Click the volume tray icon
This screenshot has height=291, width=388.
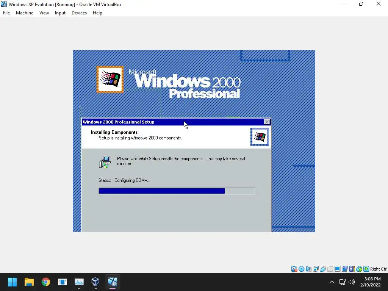pos(351,282)
